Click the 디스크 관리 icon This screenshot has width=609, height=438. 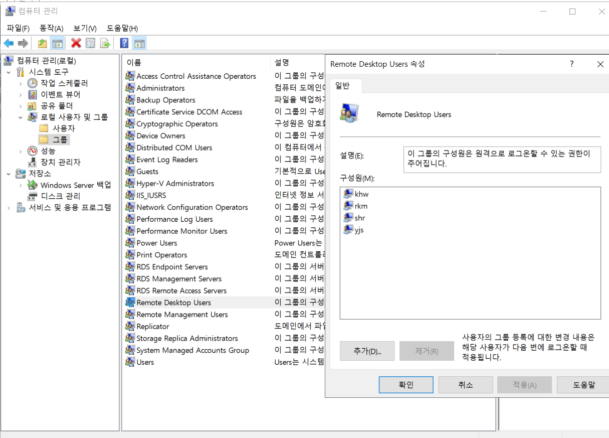tap(32, 196)
